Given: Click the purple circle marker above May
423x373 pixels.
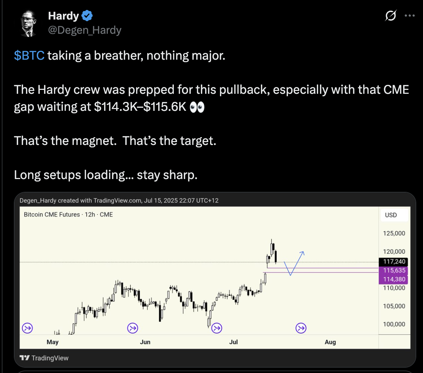Looking at the screenshot, I should tap(27, 328).
